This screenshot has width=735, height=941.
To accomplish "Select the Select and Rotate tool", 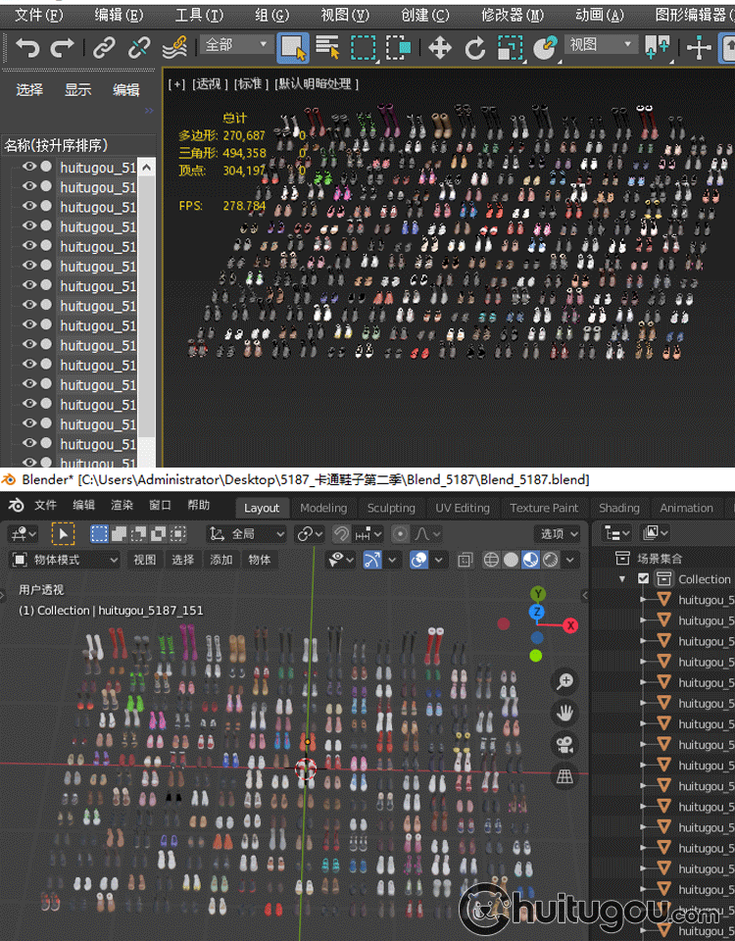I will (475, 47).
